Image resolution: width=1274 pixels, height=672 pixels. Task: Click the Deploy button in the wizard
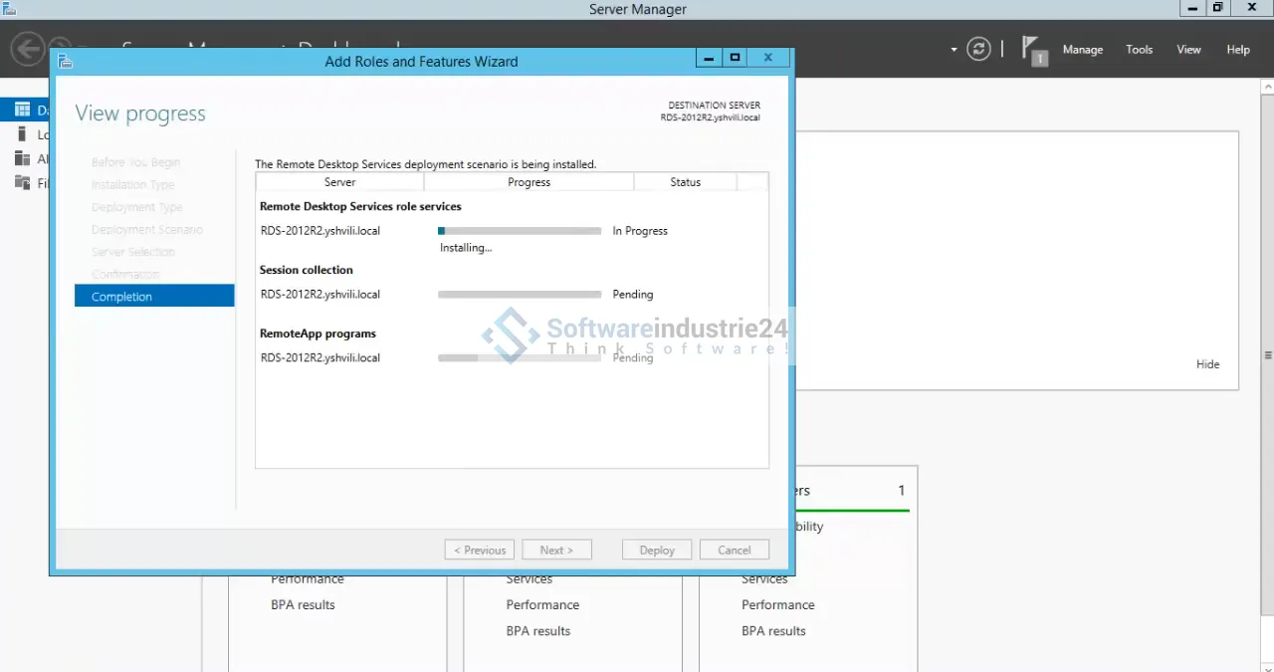pos(657,550)
